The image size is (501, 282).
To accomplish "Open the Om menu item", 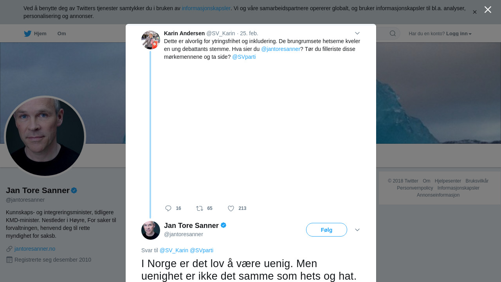I will (x=61, y=34).
